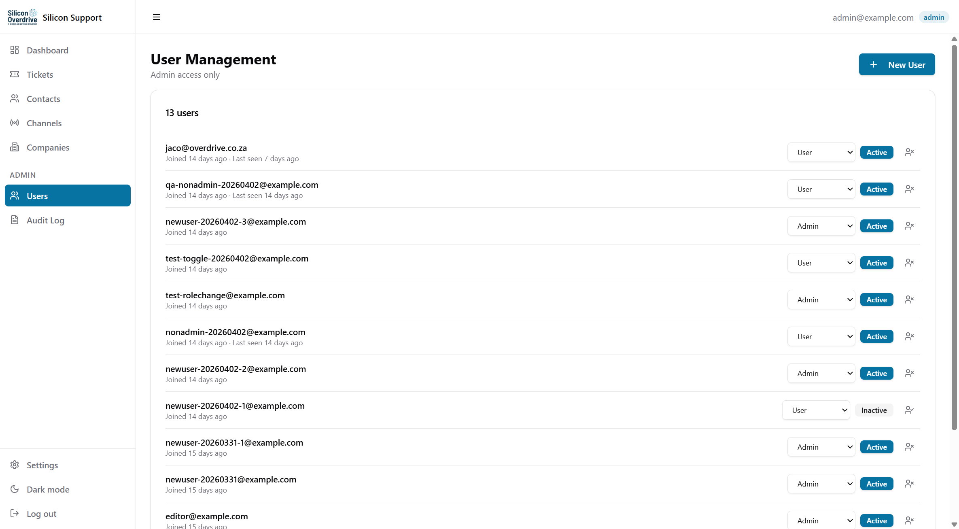The height and width of the screenshot is (529, 959).
Task: Click deactivate icon for newuser-20260331@example.com
Action: [x=909, y=484]
